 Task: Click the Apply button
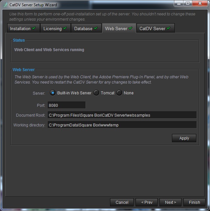point(184,138)
